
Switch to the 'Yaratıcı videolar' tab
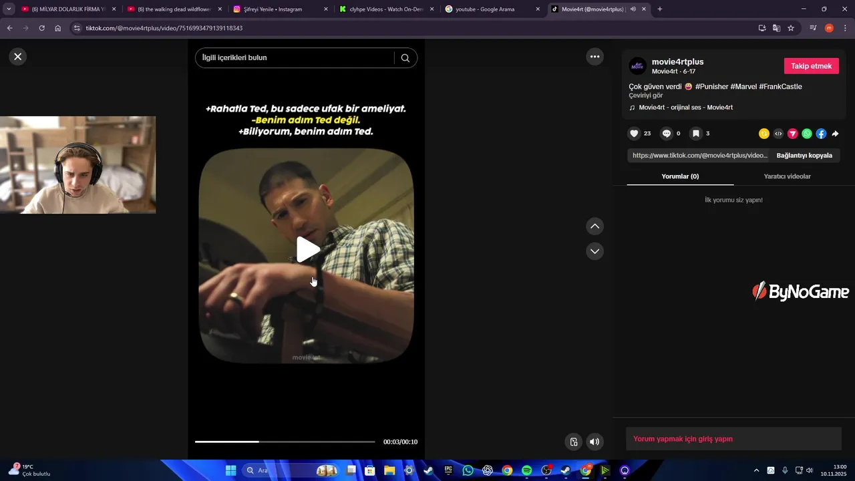pyautogui.click(x=787, y=176)
